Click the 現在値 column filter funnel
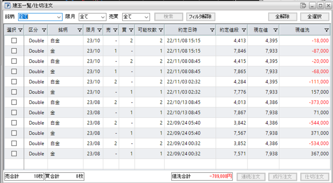 [275, 30]
